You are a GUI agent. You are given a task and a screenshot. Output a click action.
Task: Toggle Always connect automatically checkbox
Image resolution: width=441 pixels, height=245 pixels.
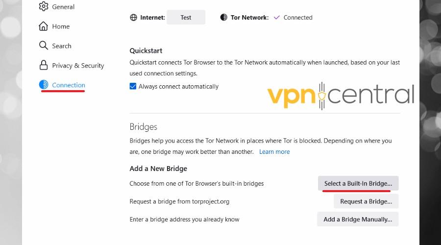pyautogui.click(x=133, y=86)
